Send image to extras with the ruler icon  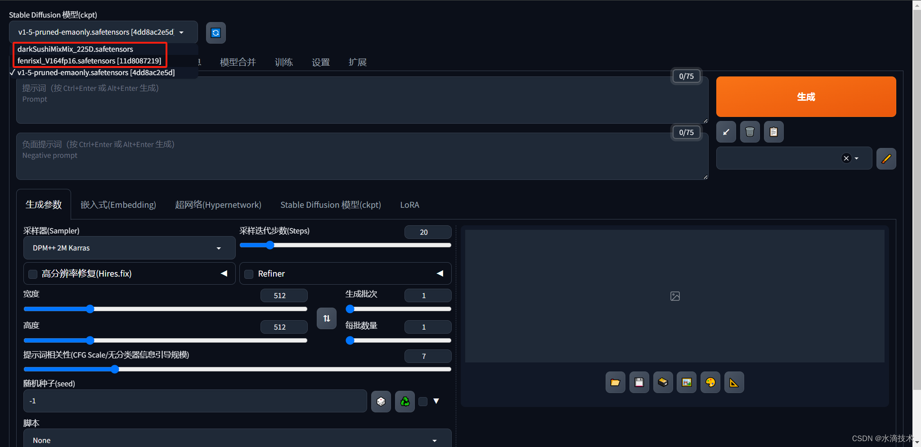[x=734, y=383]
